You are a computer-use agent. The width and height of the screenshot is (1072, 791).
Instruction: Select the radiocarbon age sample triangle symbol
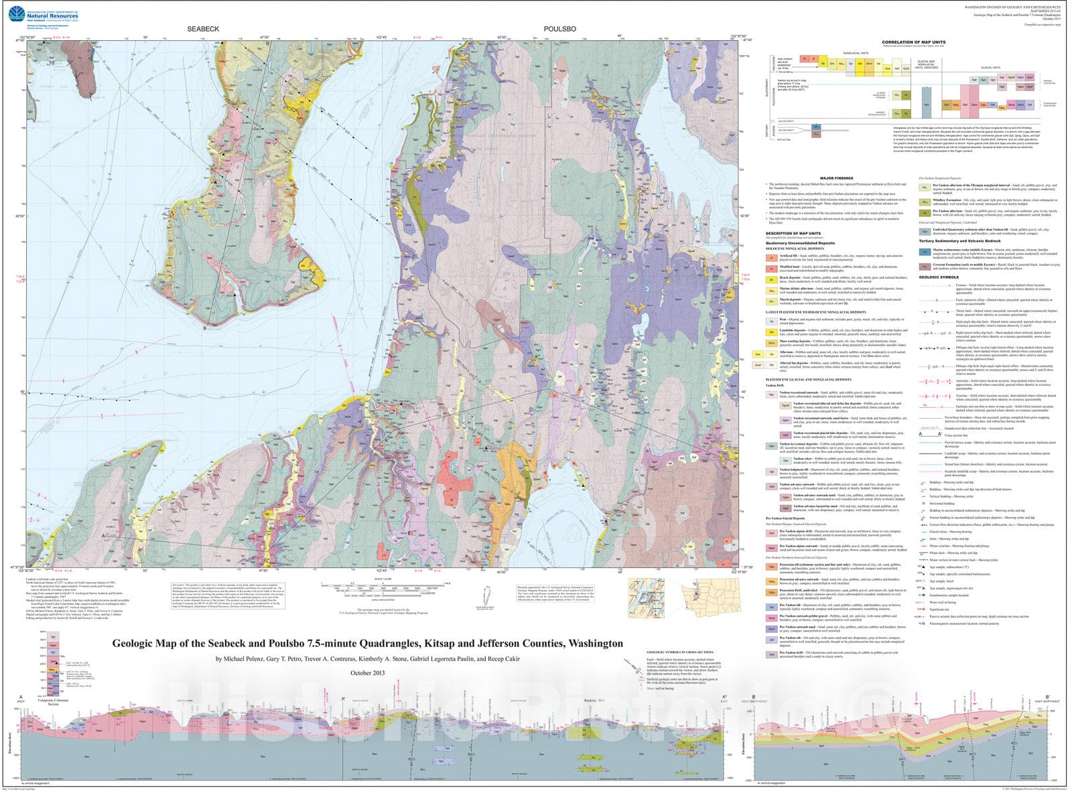tap(922, 567)
